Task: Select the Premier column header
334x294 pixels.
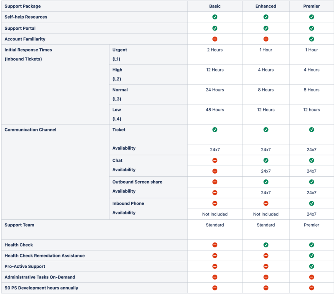Action: tap(312, 6)
